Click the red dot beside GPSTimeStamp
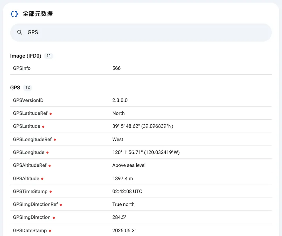This screenshot has height=236, width=282. point(51,192)
